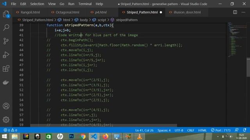Screen dimensions: 250x140
Task: Select encoding UTF-8 in status bar
Action: (x=179, y=130)
